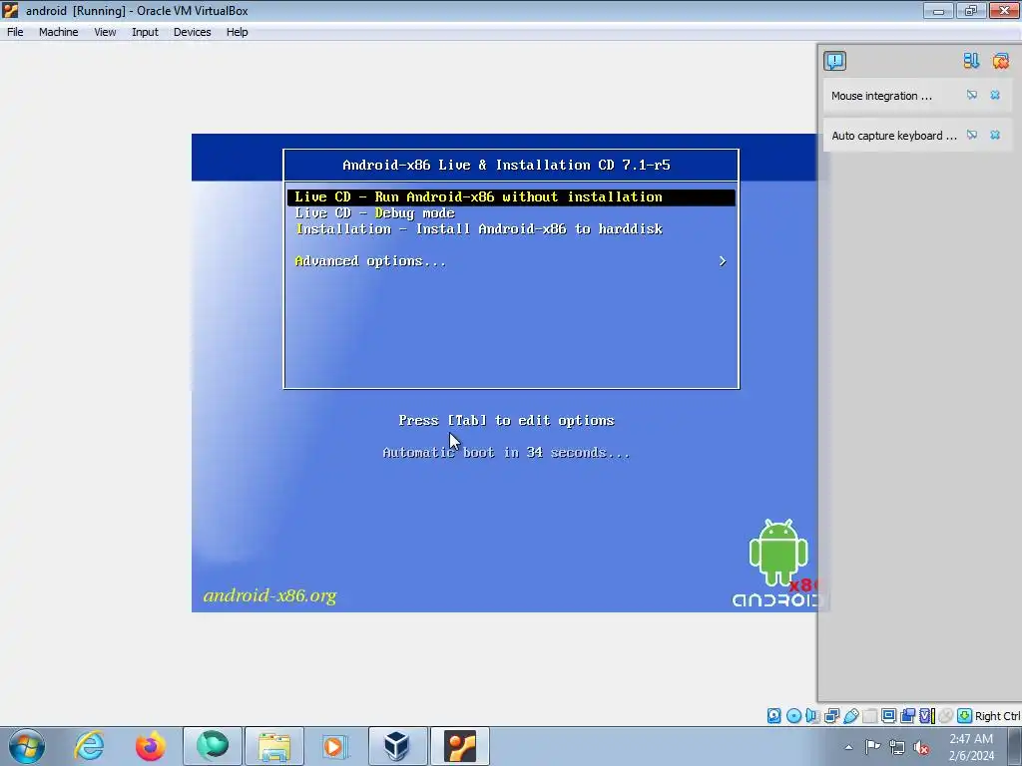This screenshot has width=1022, height=766.
Task: Launch Firefox from taskbar
Action: pyautogui.click(x=151, y=746)
